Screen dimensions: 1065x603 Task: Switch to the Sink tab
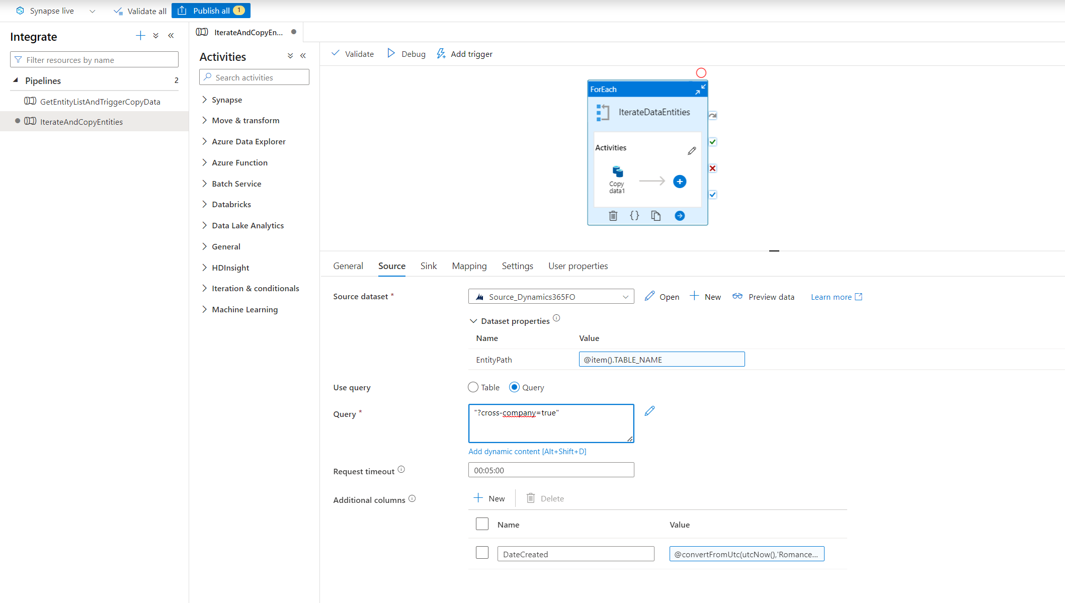[x=429, y=266]
